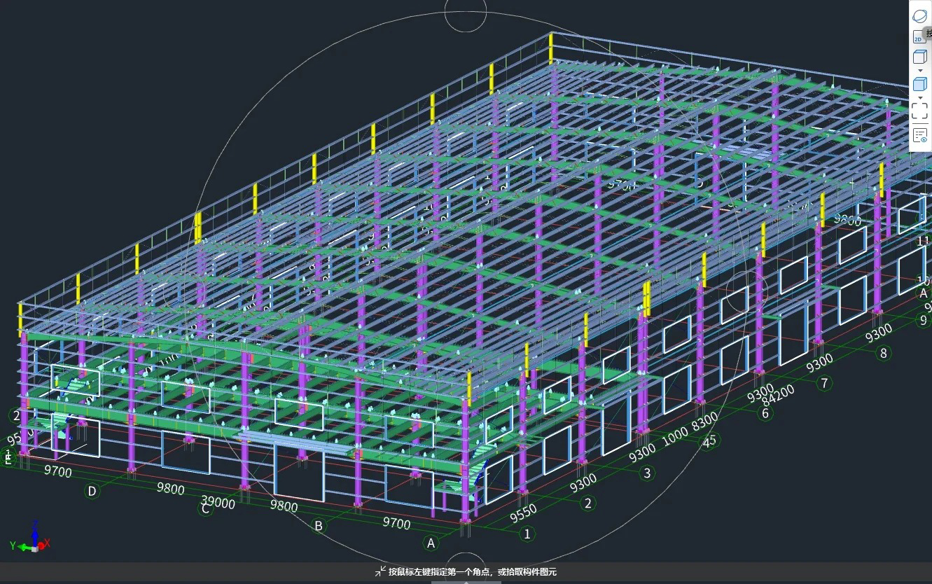932x584 pixels.
Task: Click the 9700 dimension between axes B and A
Action: pos(396,523)
